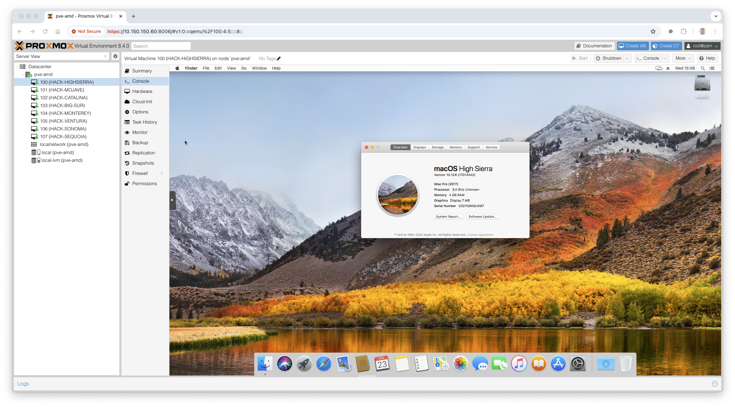Open the Server View settings gear
This screenshot has width=735, height=407.
pyautogui.click(x=115, y=56)
